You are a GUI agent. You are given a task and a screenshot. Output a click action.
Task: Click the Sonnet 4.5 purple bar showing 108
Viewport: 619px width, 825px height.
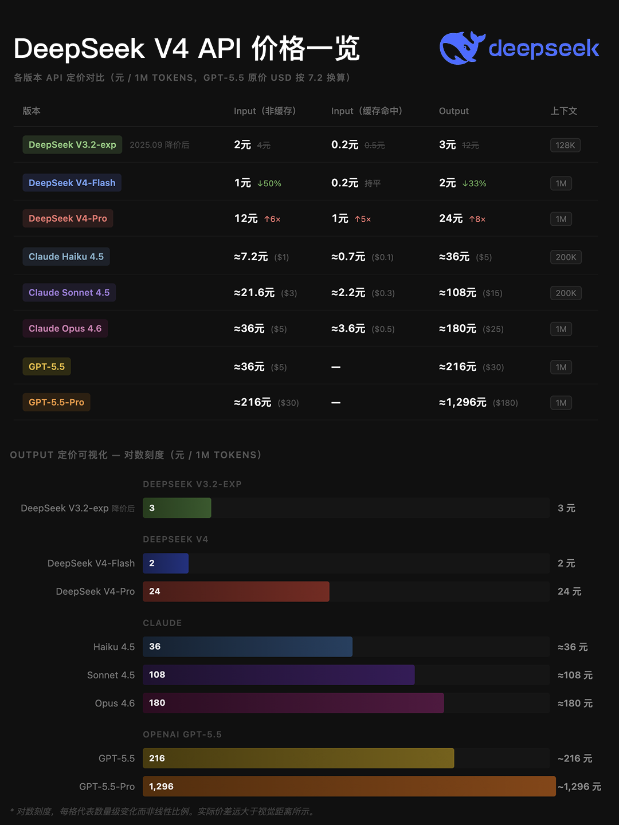pyautogui.click(x=279, y=675)
